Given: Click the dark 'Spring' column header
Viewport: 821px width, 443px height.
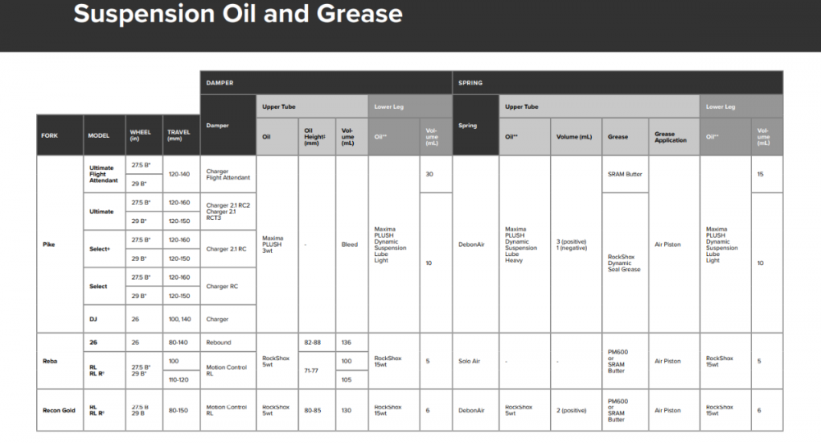Looking at the screenshot, I should [x=475, y=126].
